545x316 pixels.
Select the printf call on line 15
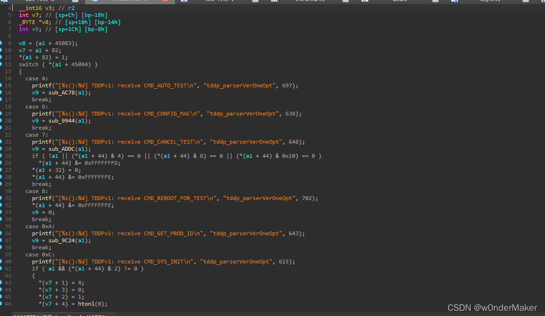[42, 85]
